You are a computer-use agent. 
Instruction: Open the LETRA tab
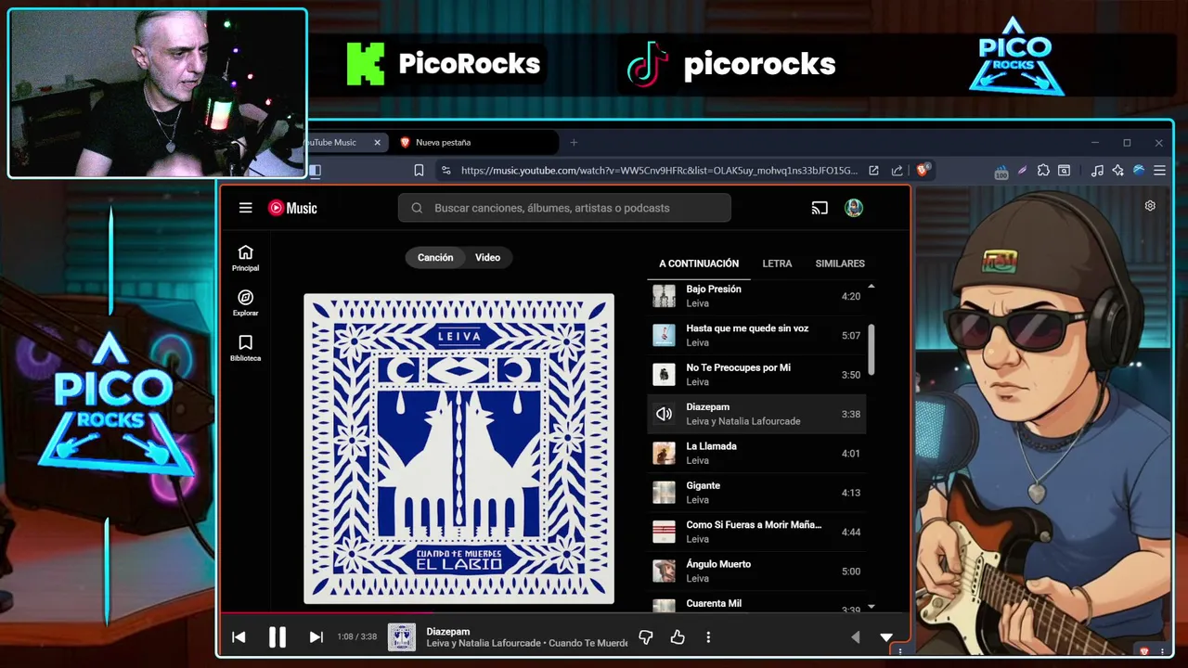(x=777, y=263)
